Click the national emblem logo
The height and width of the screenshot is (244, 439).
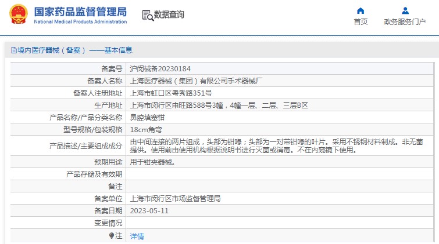[x=19, y=14]
